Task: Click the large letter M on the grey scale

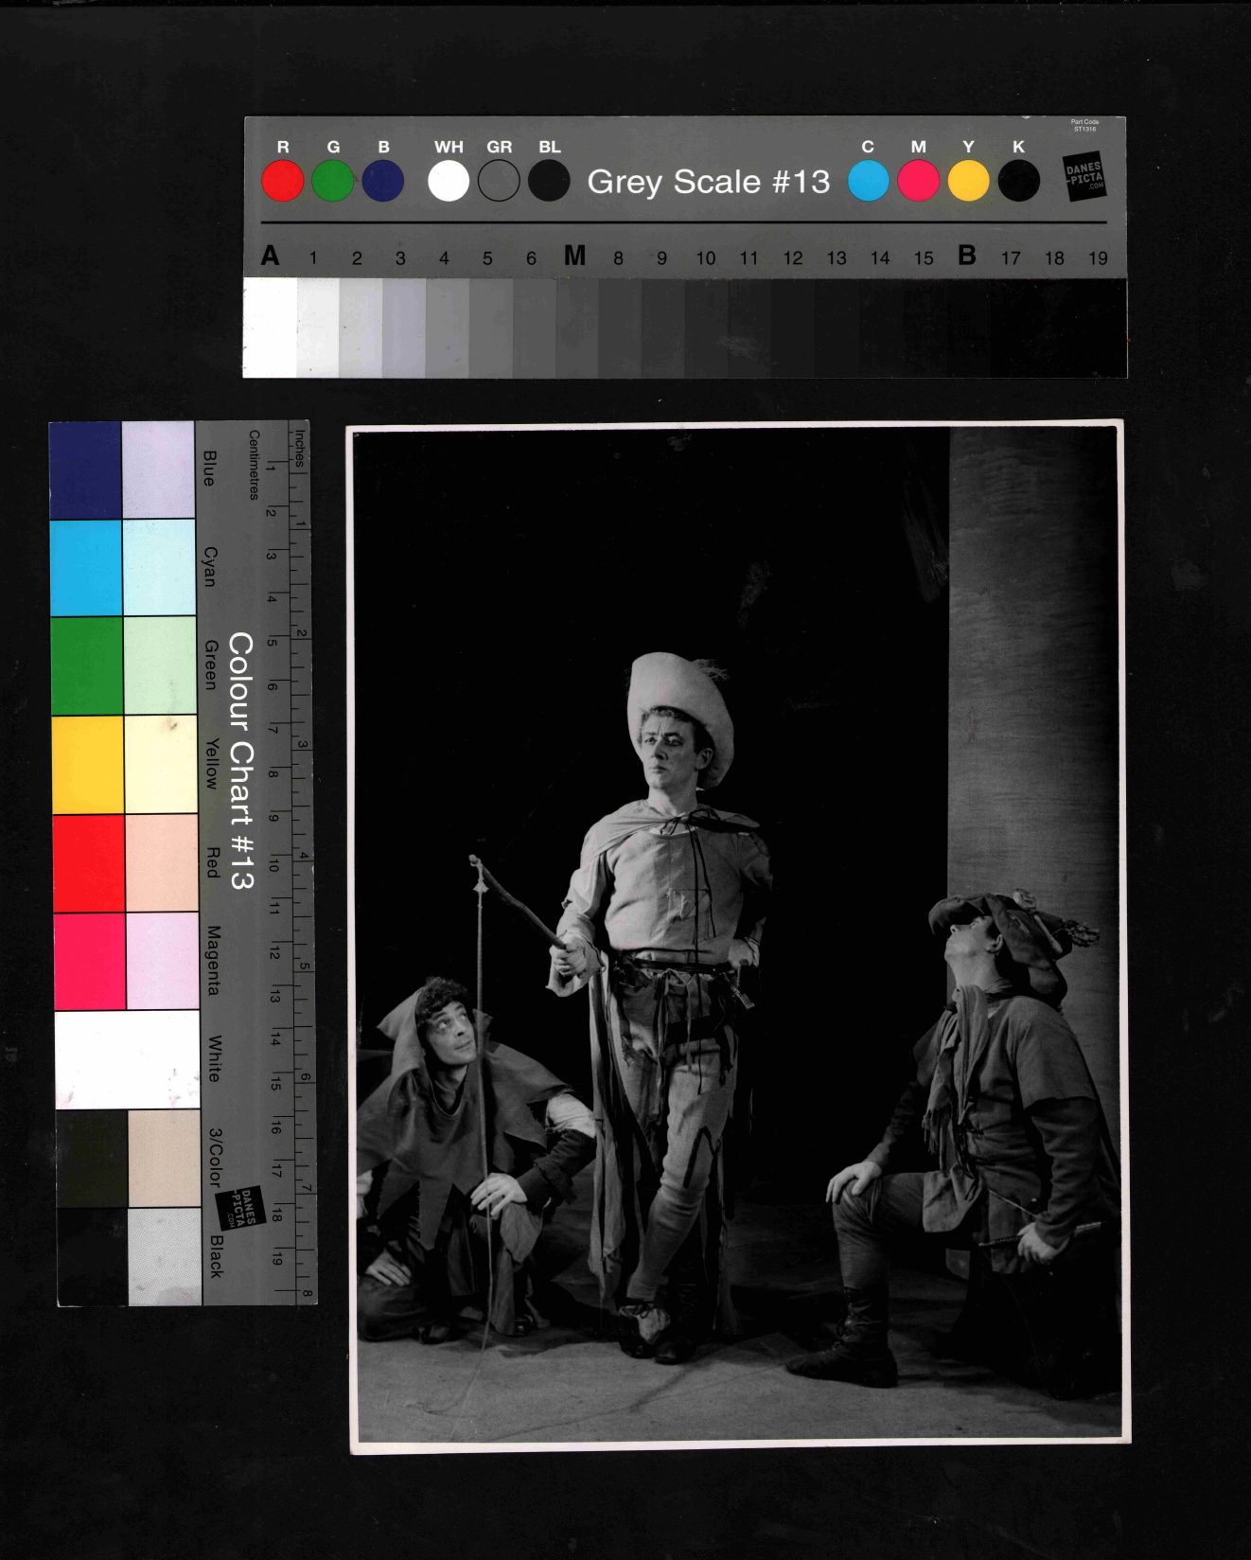Action: pyautogui.click(x=574, y=257)
